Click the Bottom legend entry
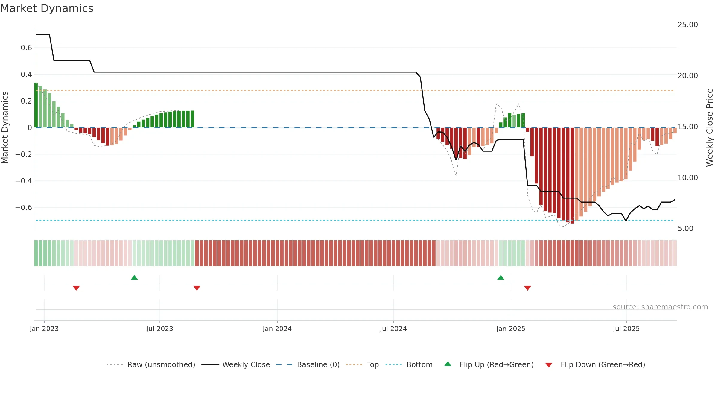The height and width of the screenshot is (404, 718). (409, 364)
